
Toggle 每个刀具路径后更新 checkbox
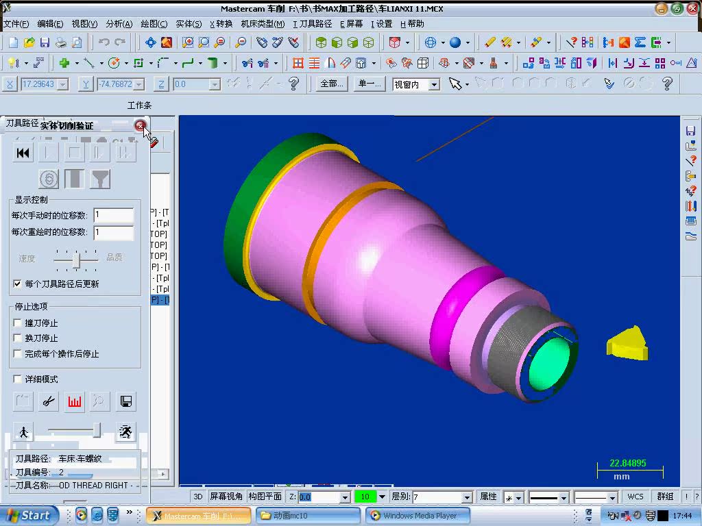click(x=17, y=284)
